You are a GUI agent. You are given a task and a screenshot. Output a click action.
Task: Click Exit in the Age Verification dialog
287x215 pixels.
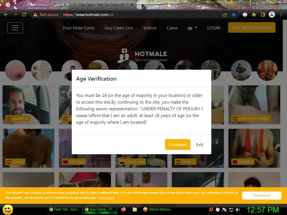point(200,145)
